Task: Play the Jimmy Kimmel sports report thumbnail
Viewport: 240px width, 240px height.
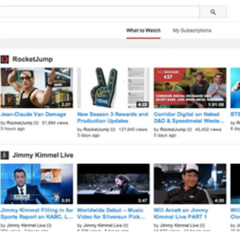Action: pyautogui.click(x=37, y=184)
